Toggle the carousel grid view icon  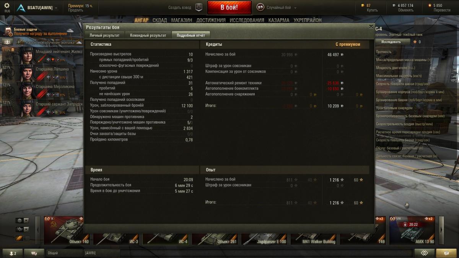click(27, 238)
